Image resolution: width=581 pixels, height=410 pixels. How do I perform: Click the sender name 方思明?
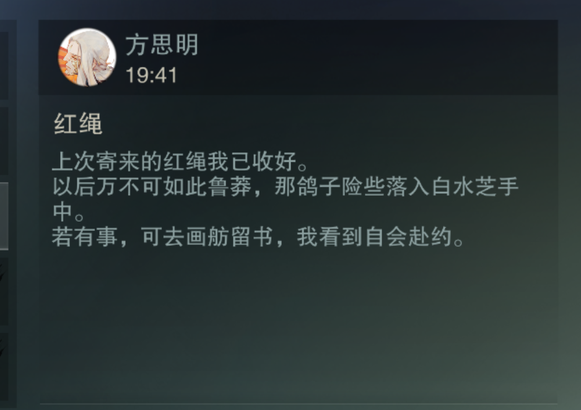pyautogui.click(x=162, y=45)
